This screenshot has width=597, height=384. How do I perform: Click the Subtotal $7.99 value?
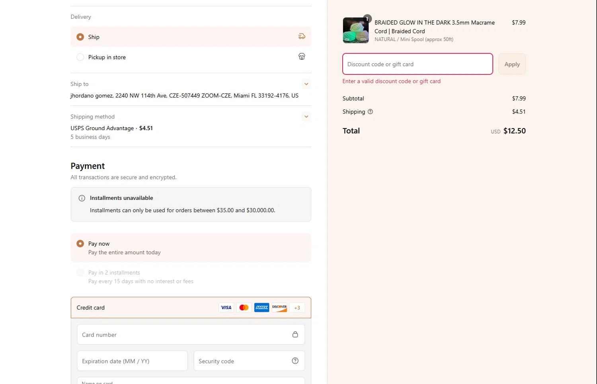[x=519, y=98]
